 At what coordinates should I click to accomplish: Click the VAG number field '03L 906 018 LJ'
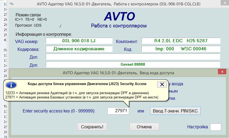click(79, 41)
